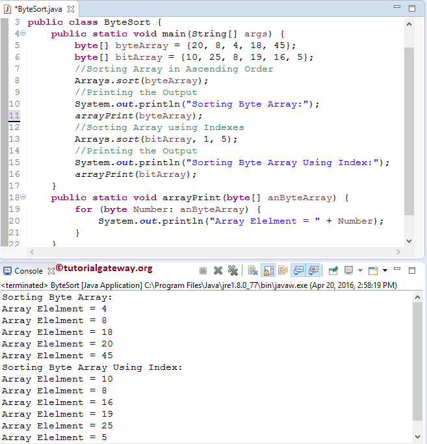Click Console line 'Array Elelment = 45'
This screenshot has height=444, width=427.
pos(57,356)
